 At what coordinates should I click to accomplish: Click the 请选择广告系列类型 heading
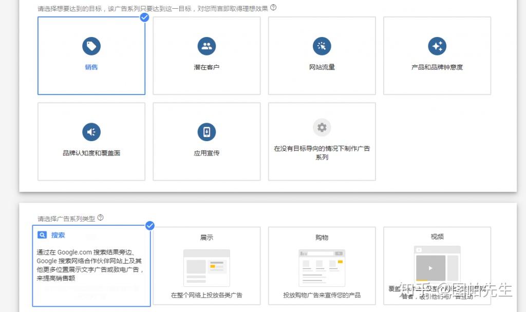66,219
